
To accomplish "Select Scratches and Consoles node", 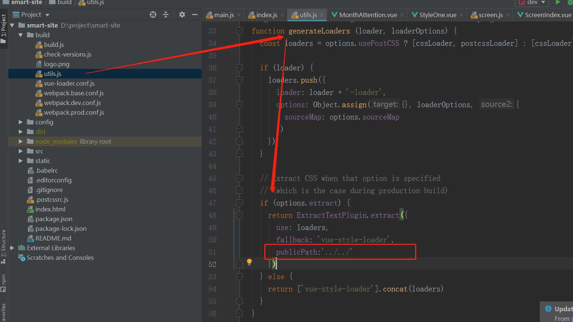I will (x=60, y=258).
